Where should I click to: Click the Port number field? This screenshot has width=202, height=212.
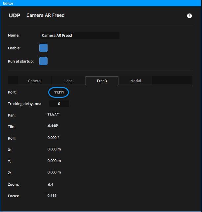tap(59, 93)
